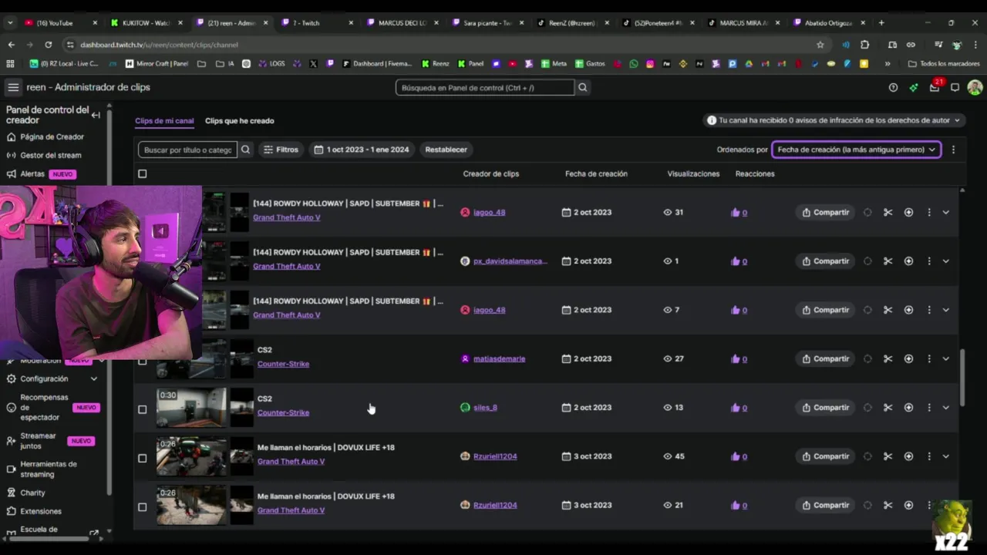The height and width of the screenshot is (555, 987).
Task: Click the scissors edit icon for matiasdemarie's clip
Action: [x=888, y=358]
